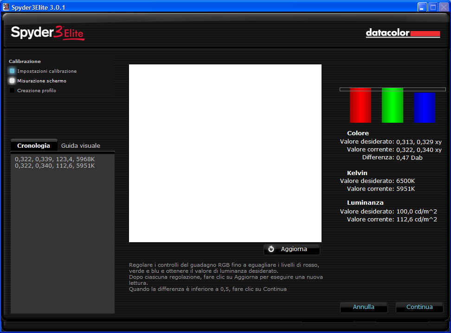This screenshot has width=451, height=333.
Task: Click the Spyder3Elite title bar app icon
Action: pyautogui.click(x=6, y=7)
